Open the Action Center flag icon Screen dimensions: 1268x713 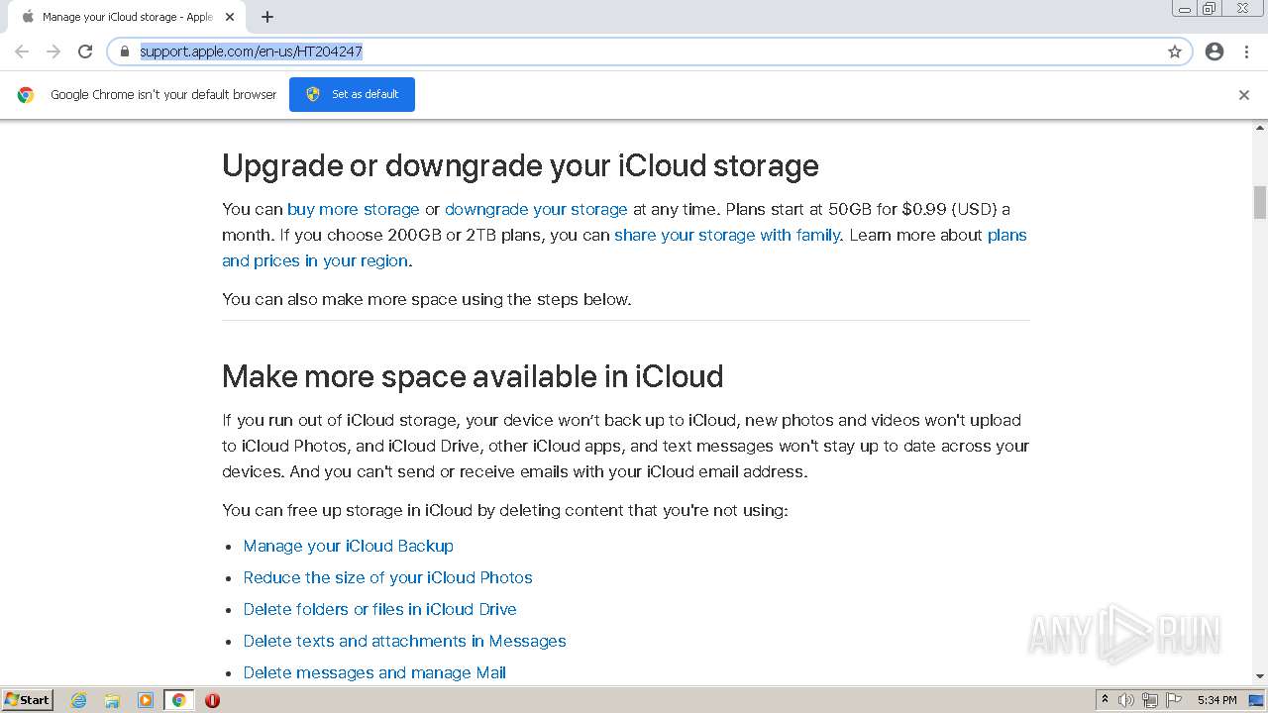coord(1174,700)
